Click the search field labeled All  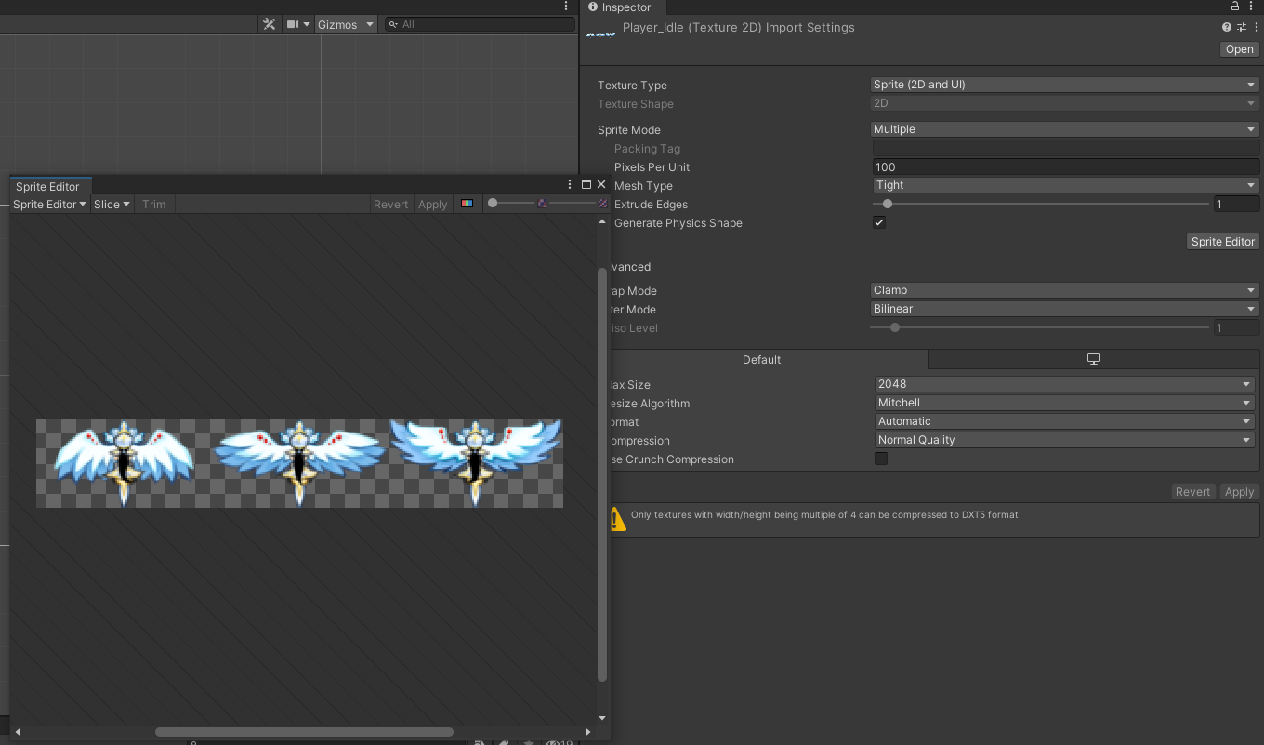[479, 24]
